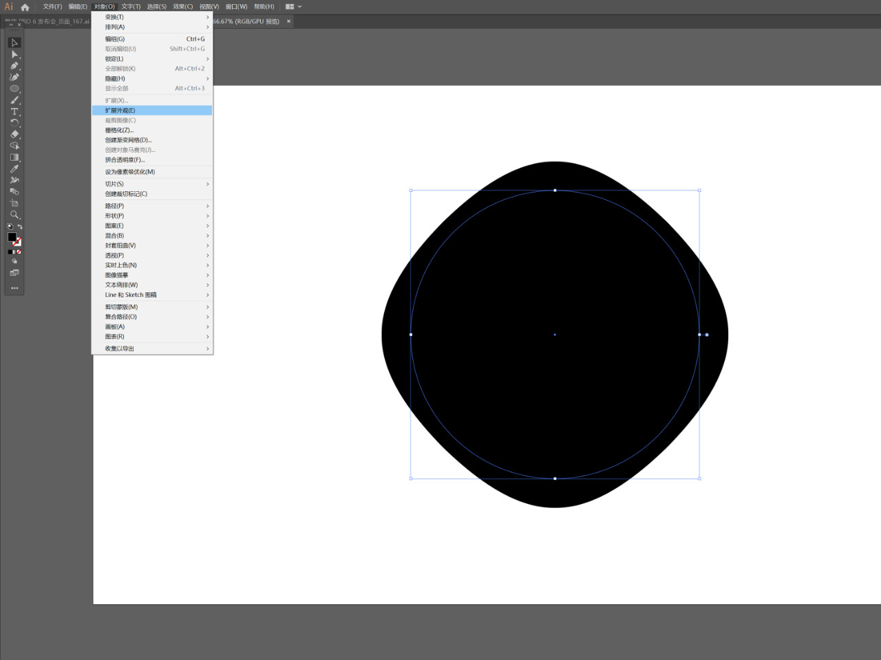Open the arrange documents workspace switcher

tap(293, 6)
